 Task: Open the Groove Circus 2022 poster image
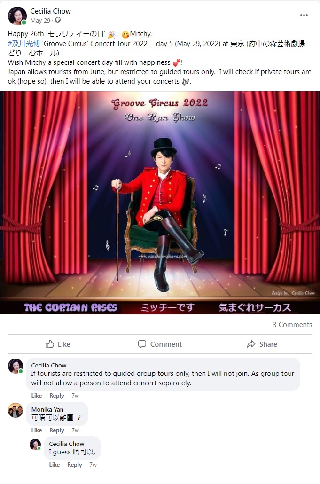[x=160, y=203]
